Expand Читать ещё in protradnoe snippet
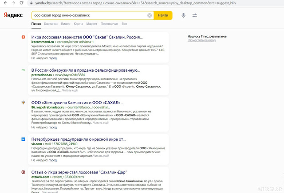The image size is (284, 193). 70,90
